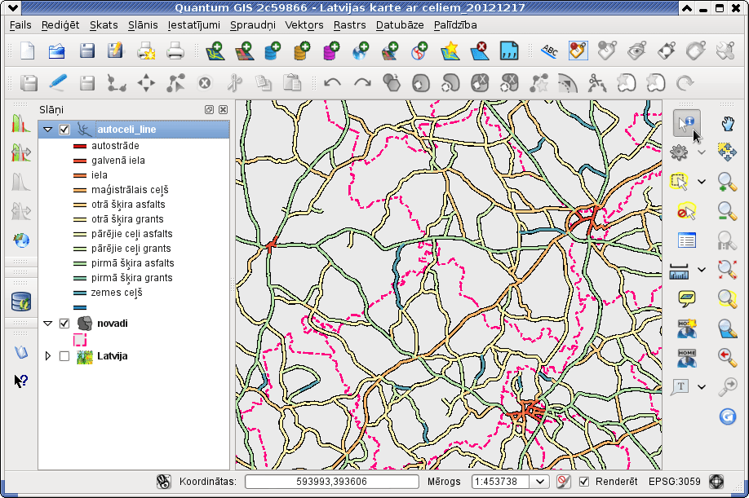Click the Refresh map blue circular icon

tap(728, 416)
